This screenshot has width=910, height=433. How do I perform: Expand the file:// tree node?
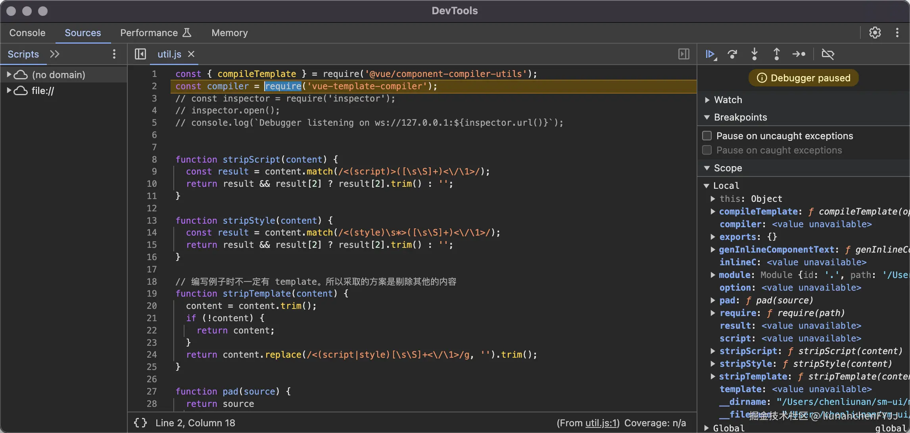[9, 90]
